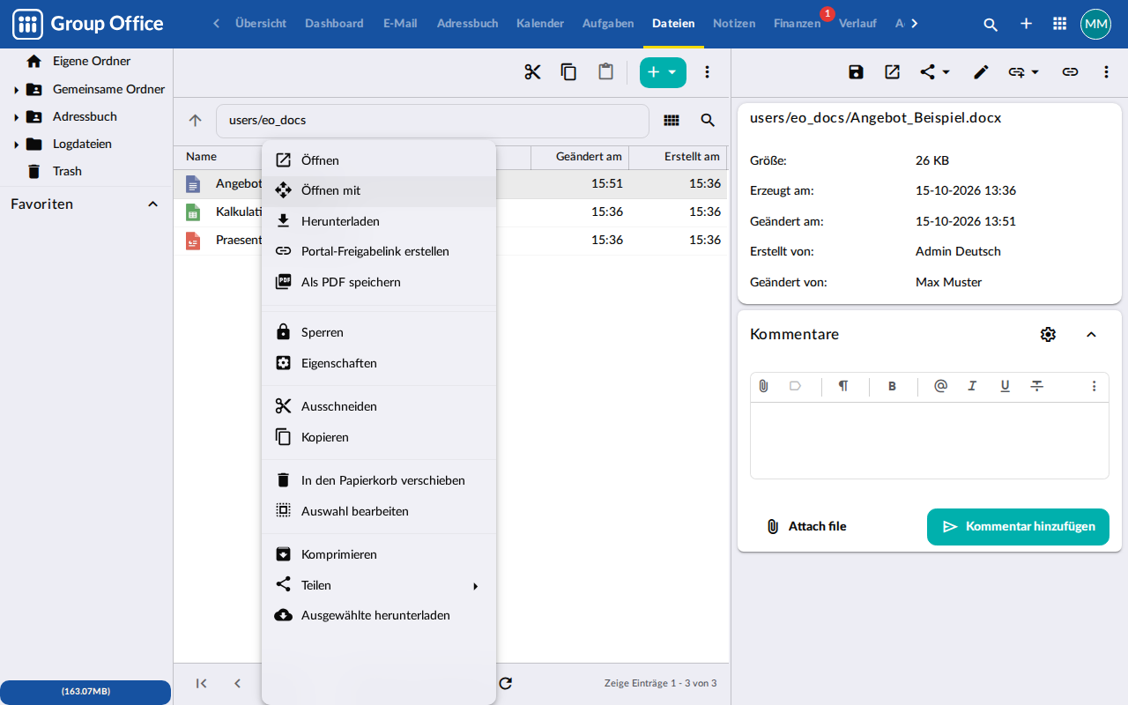Expand the Gemeinsame Ordner tree node
Viewport: 1128px width, 705px height.
coord(16,90)
